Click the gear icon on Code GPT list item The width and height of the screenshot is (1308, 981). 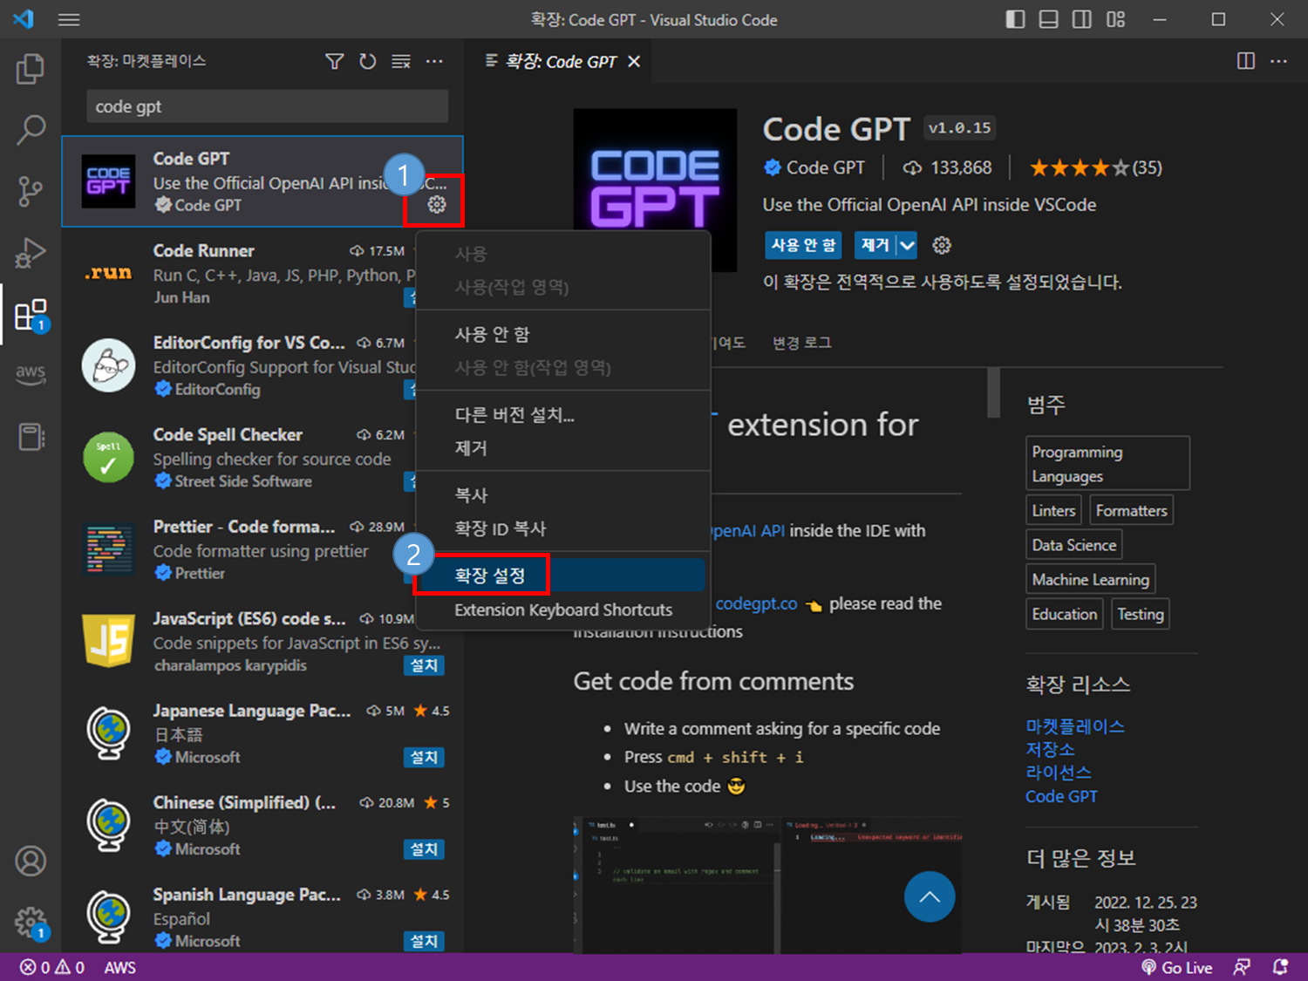(437, 204)
